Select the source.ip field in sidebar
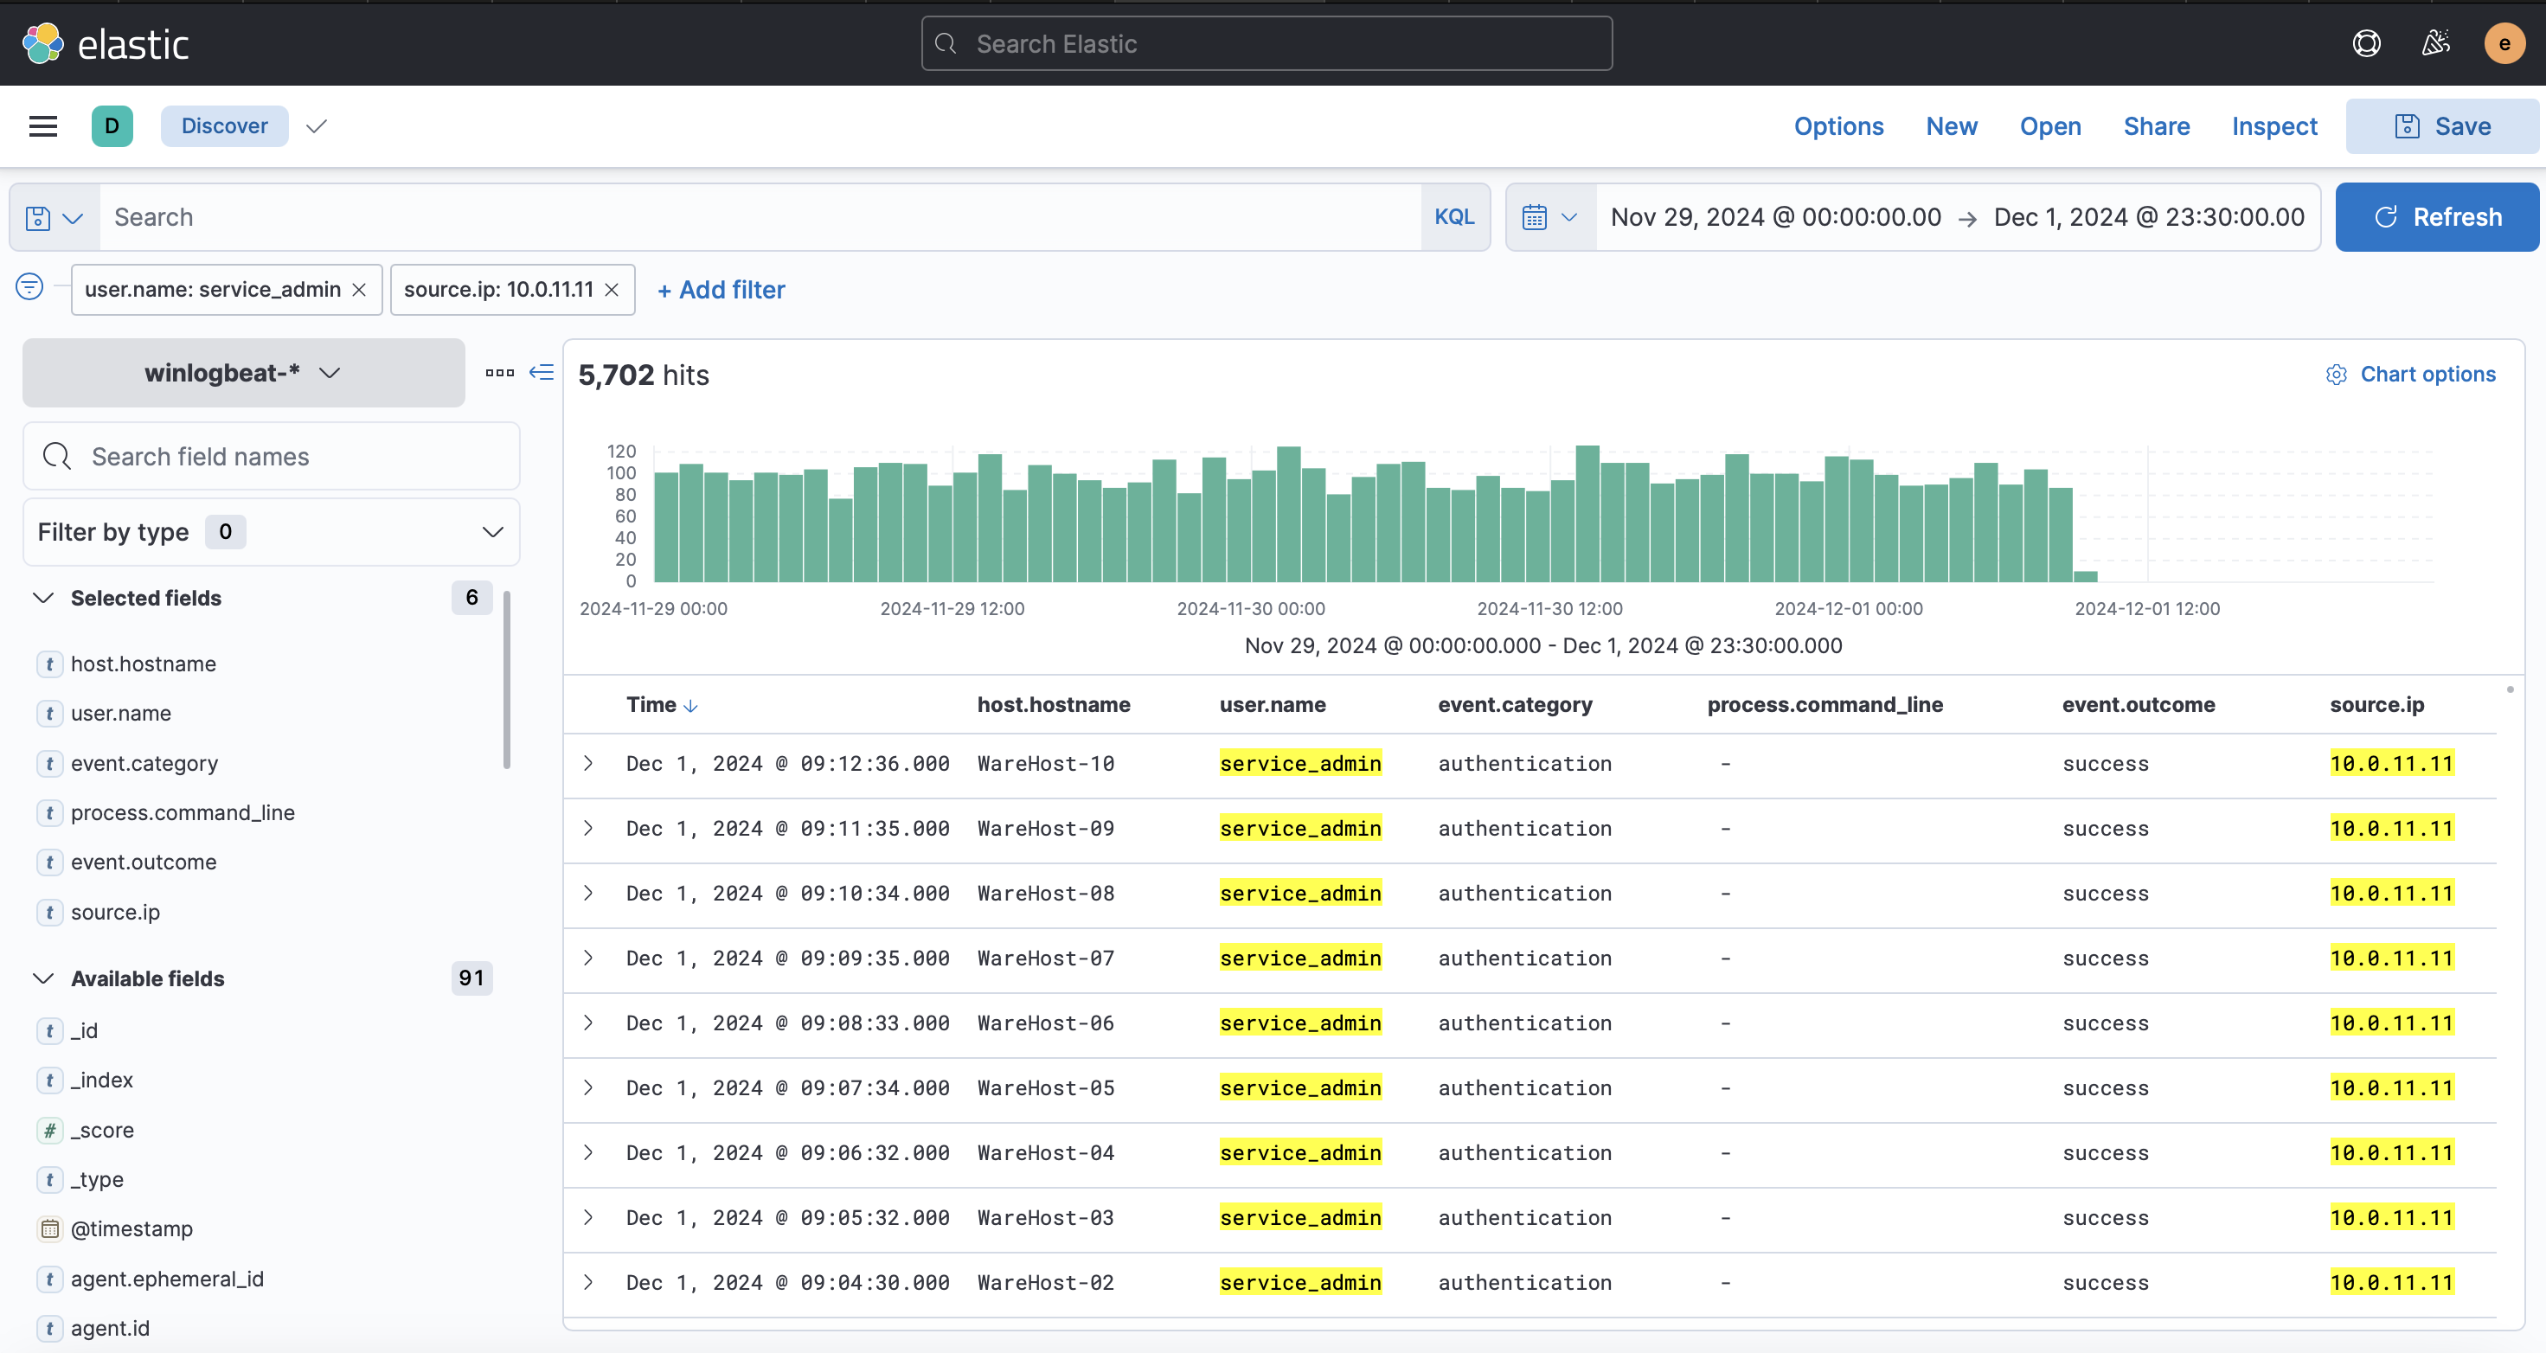 coord(115,912)
